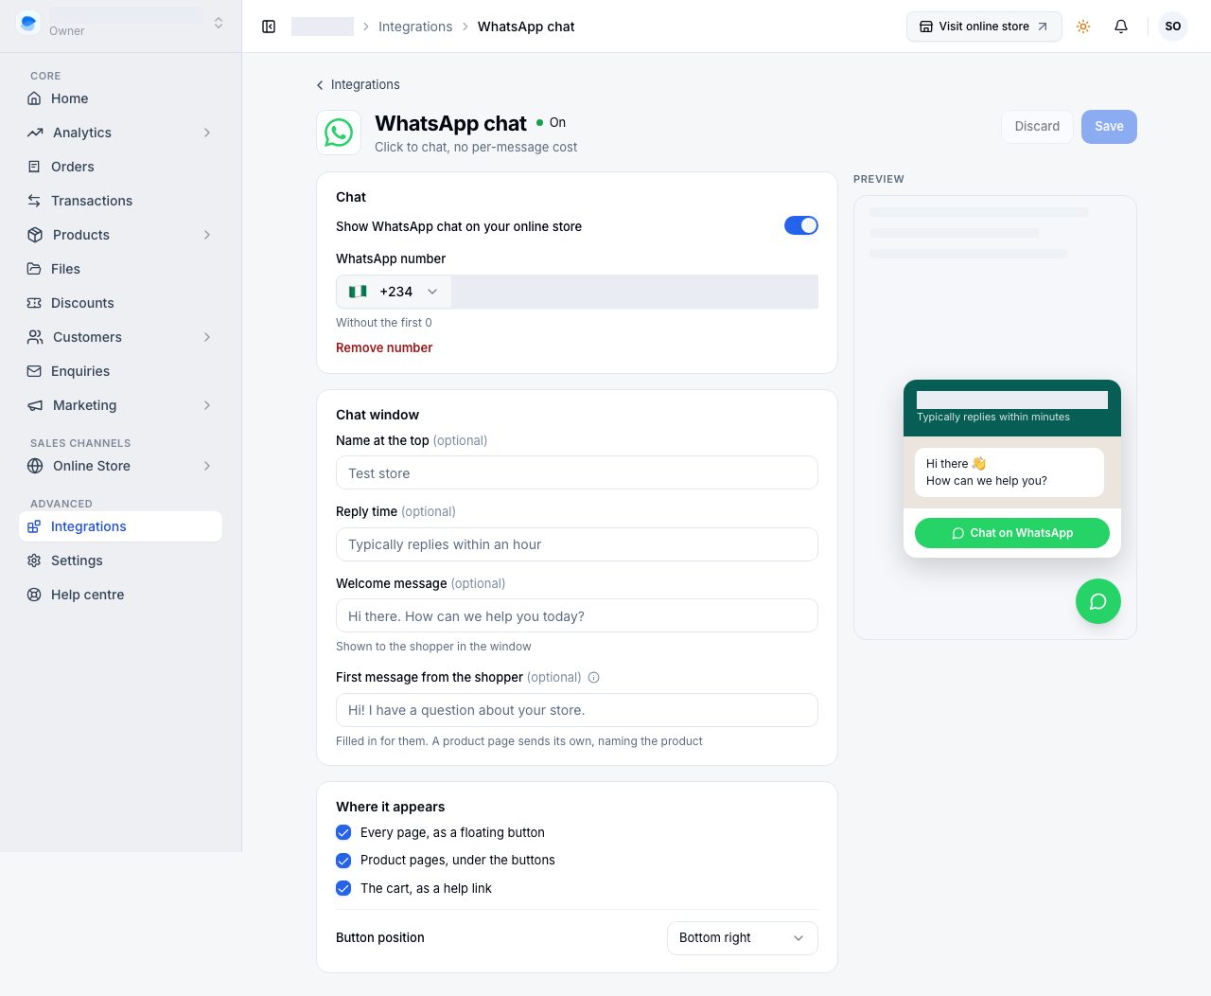Click the WhatsApp number input field
The width and height of the screenshot is (1211, 996).
tap(635, 292)
